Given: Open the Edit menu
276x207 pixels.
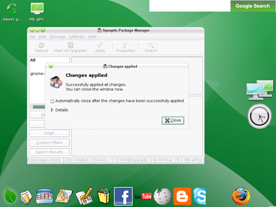Looking at the screenshot, I should [42, 37].
